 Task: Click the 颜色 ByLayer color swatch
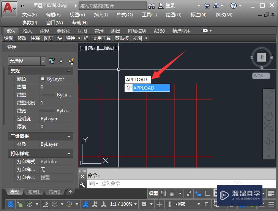(43, 79)
